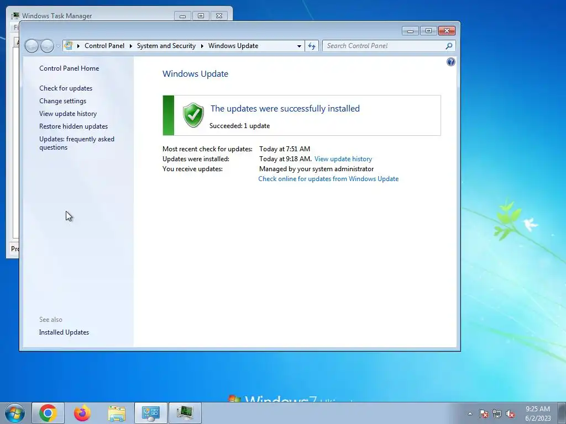566x424 pixels.
Task: Focus the Search Control Panel field
Action: 389,46
